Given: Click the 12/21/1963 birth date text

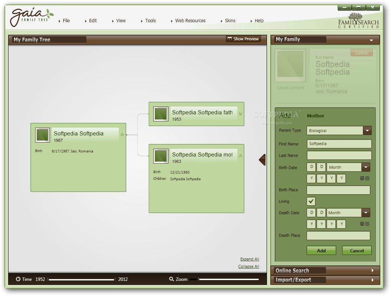Looking at the screenshot, I should click(180, 172).
